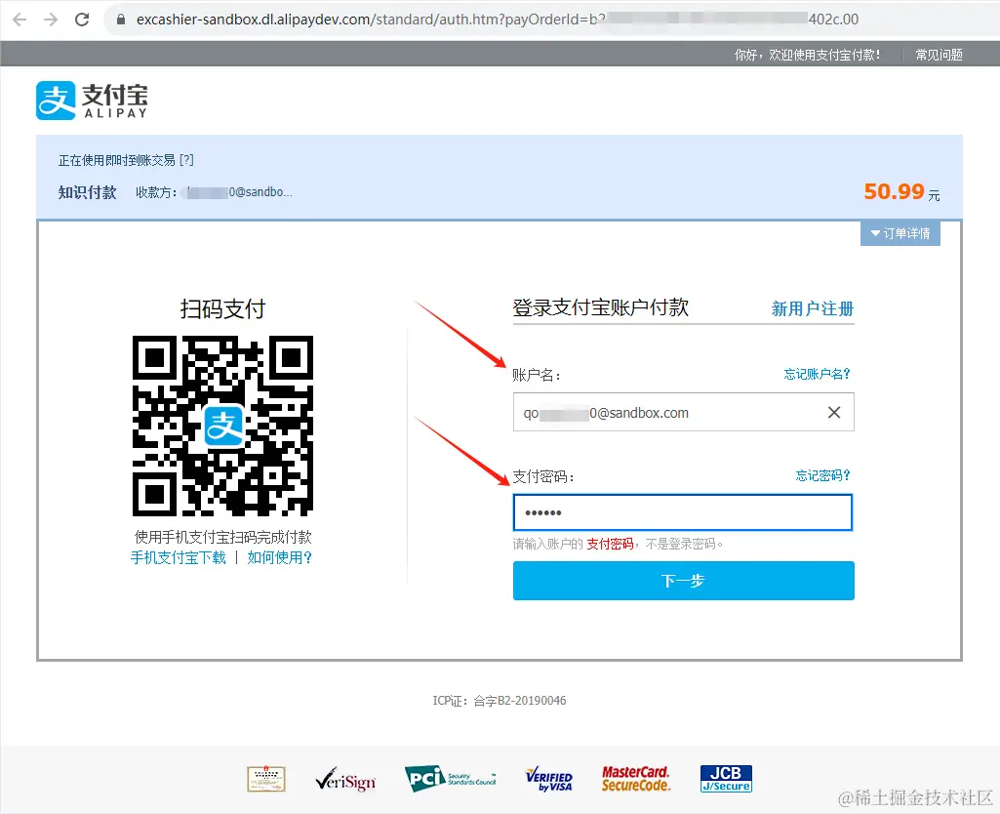
Task: Click the [?] help next to 即时到账交易
Action: click(186, 160)
